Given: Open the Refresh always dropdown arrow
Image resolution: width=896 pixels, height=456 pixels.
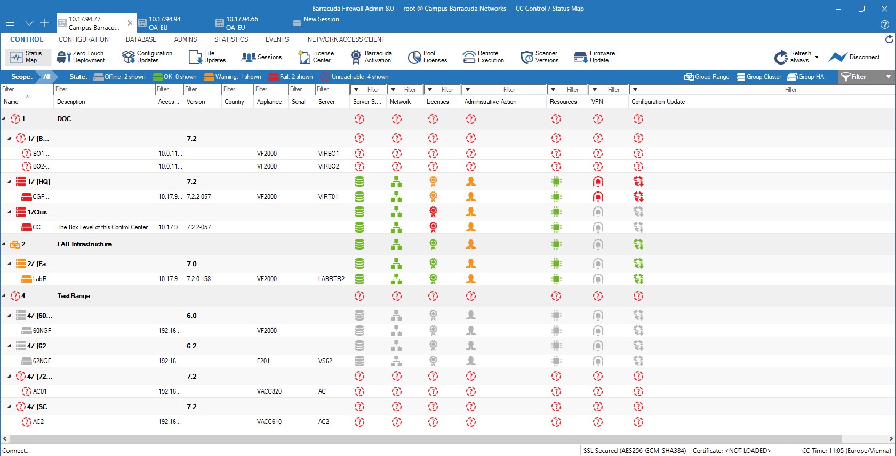Looking at the screenshot, I should coord(817,57).
